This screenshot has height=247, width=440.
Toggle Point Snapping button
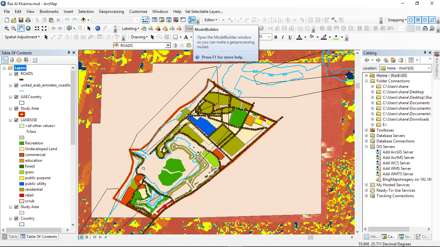411,20
